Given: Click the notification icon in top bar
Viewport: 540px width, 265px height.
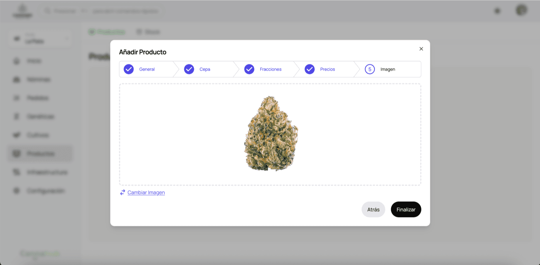Looking at the screenshot, I should [x=498, y=11].
